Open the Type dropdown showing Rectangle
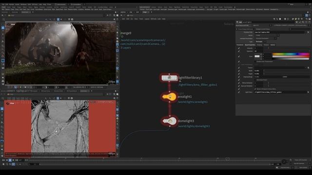 coord(260,42)
